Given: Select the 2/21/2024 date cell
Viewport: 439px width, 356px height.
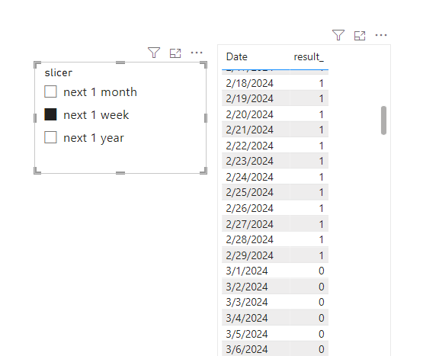Looking at the screenshot, I should [249, 130].
